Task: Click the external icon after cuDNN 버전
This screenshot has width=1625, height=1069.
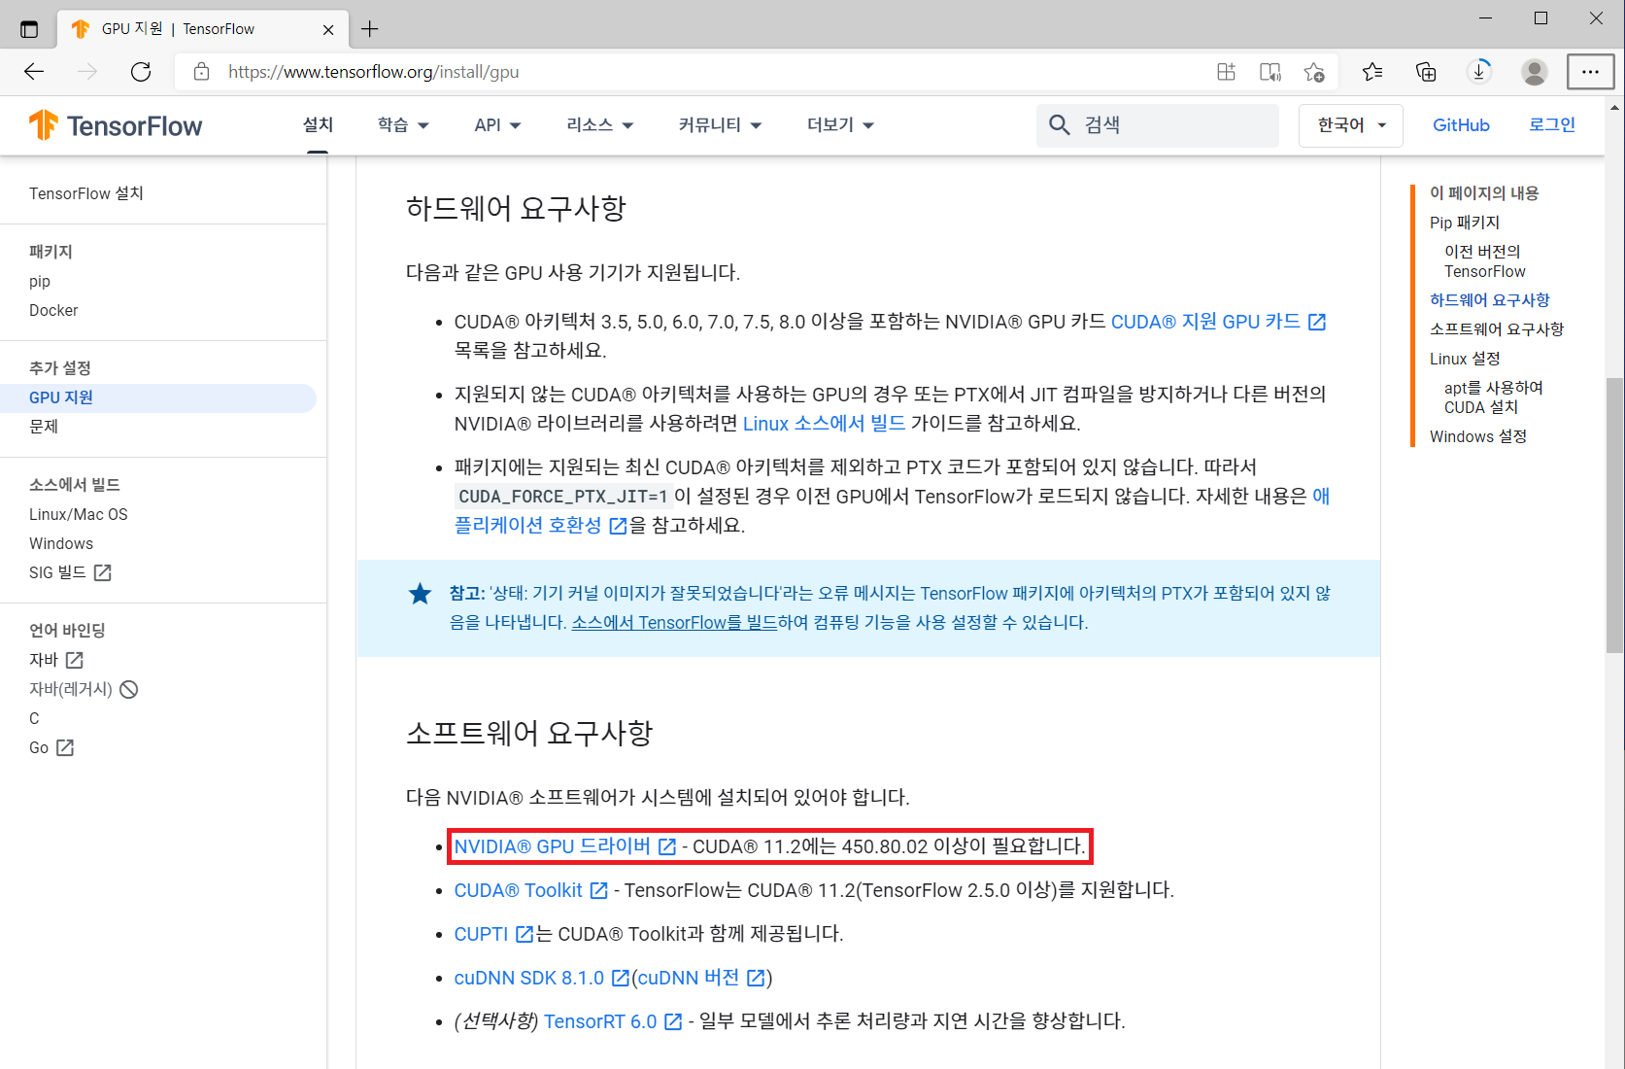Action: click(x=756, y=978)
